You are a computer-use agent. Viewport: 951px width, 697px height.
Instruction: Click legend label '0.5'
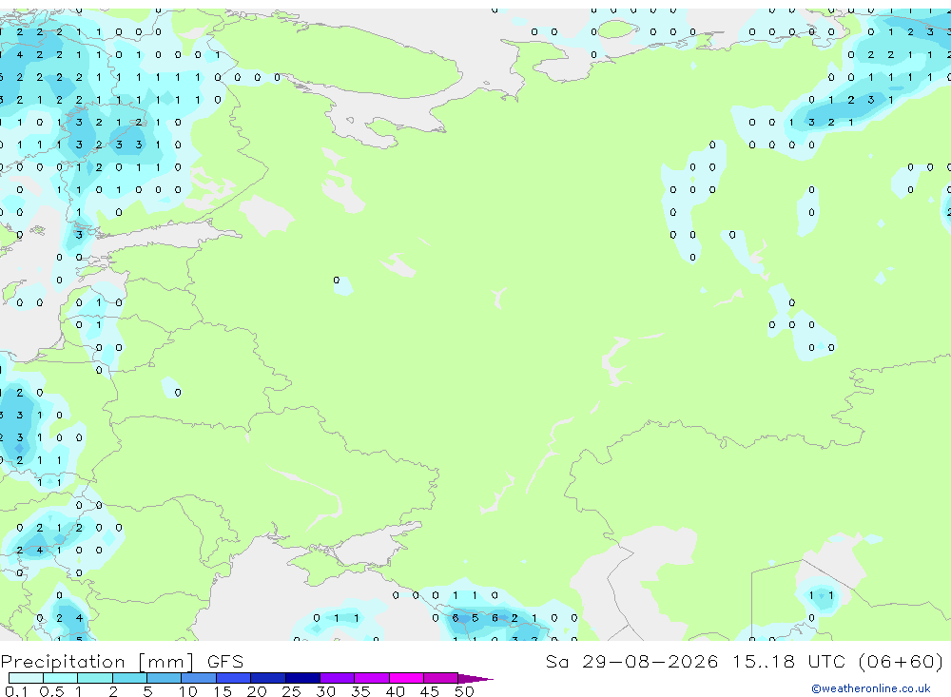[x=51, y=691]
